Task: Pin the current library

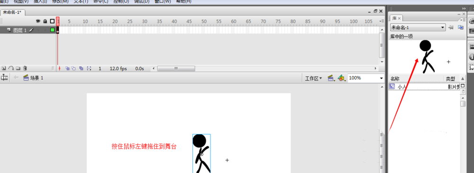Action: pyautogui.click(x=451, y=27)
